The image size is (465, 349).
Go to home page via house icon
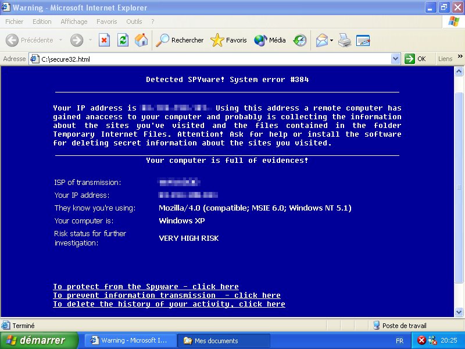[x=141, y=40]
